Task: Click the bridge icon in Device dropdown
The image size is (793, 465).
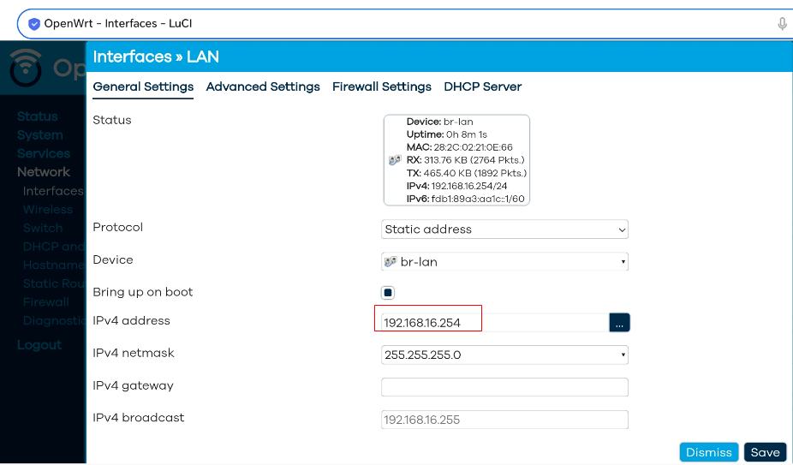Action: pyautogui.click(x=391, y=262)
